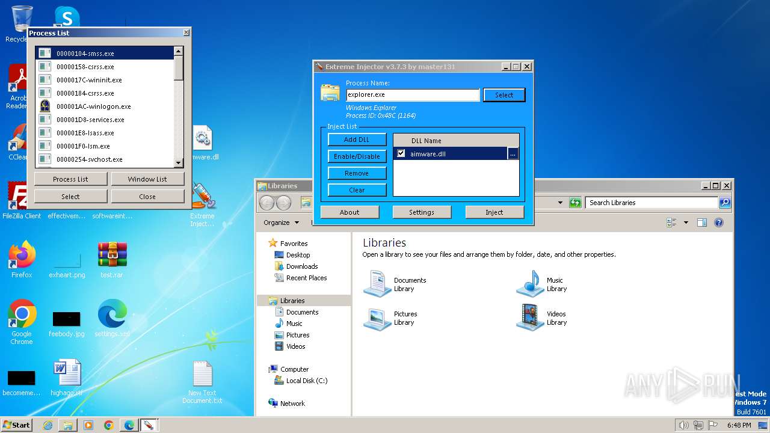Select Google Chrome desktop shortcut
The height and width of the screenshot is (433, 770).
22,322
